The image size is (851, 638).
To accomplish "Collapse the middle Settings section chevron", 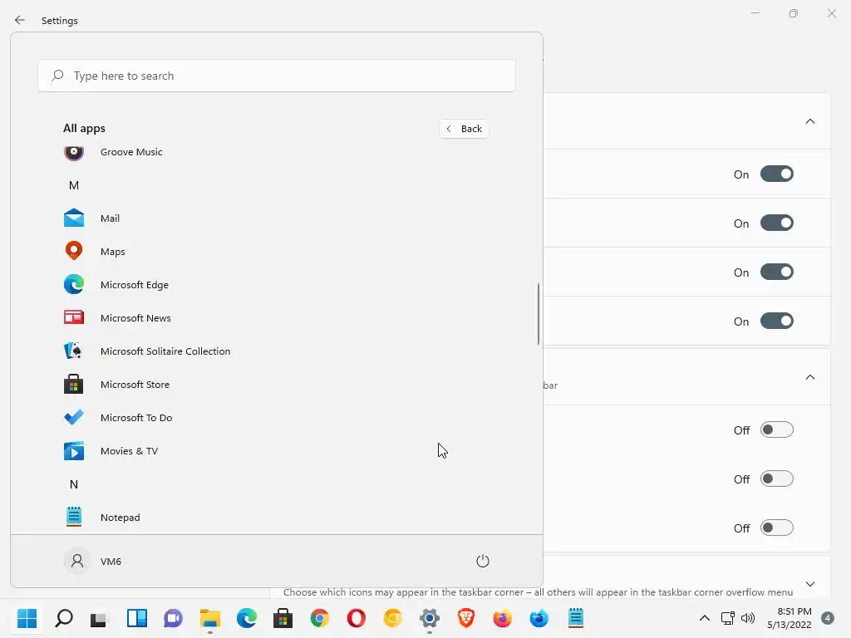I will tap(809, 376).
